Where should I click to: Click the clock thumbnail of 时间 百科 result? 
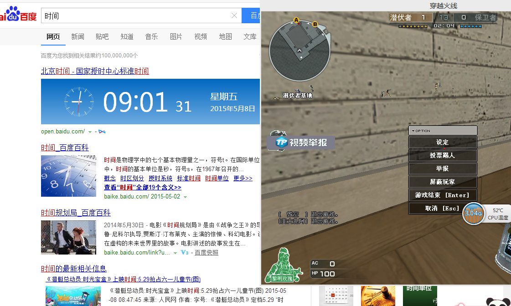(68, 176)
